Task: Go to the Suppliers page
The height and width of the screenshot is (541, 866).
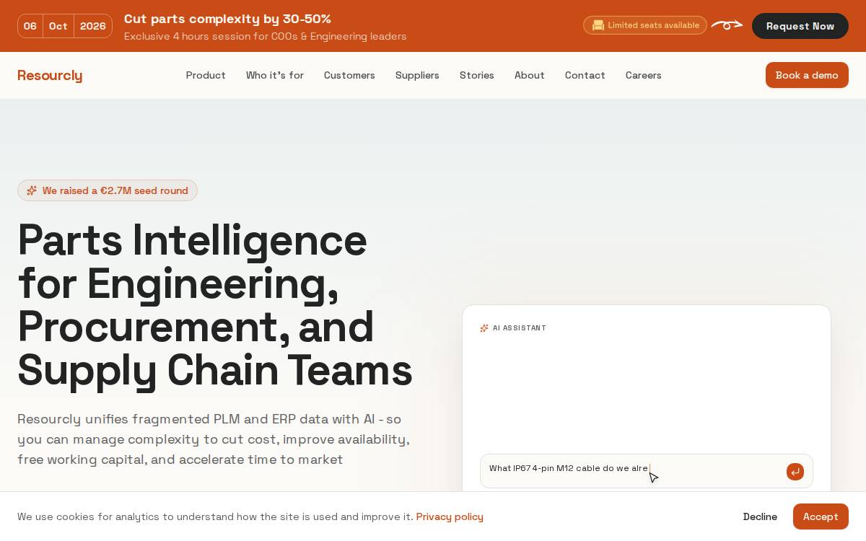Action: tap(417, 75)
